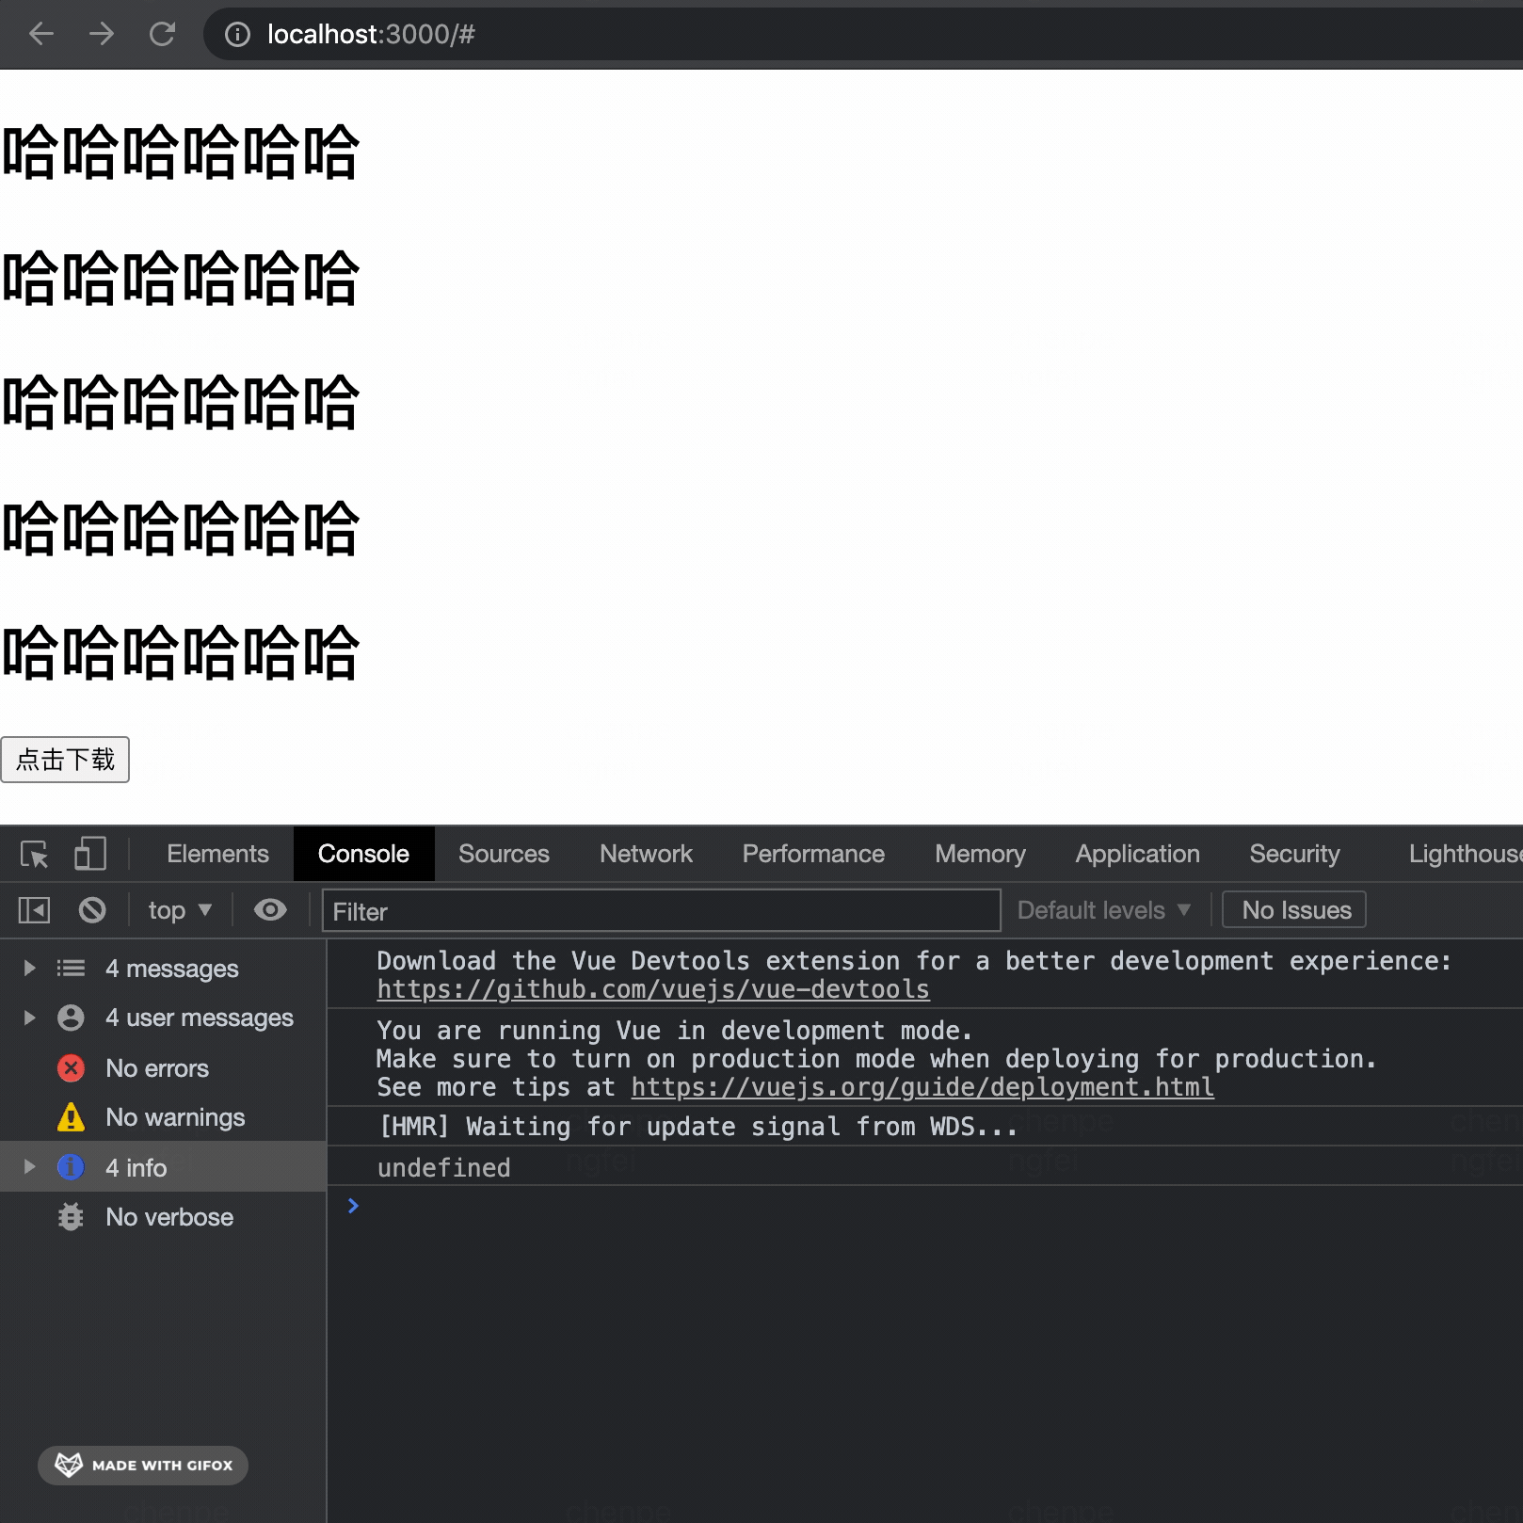Switch to the Security tab
Viewport: 1523px width, 1523px height.
pos(1294,854)
